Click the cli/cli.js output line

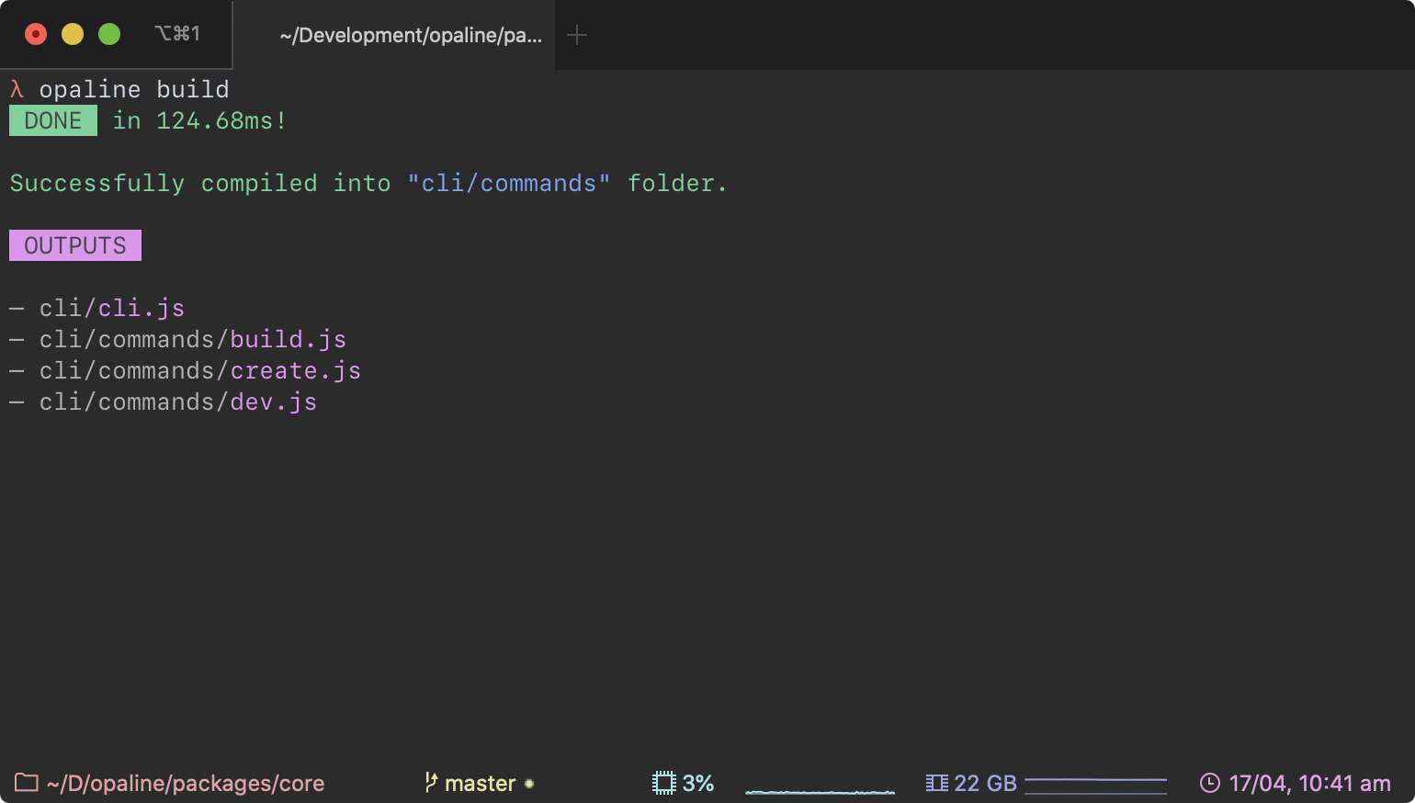[97, 309]
